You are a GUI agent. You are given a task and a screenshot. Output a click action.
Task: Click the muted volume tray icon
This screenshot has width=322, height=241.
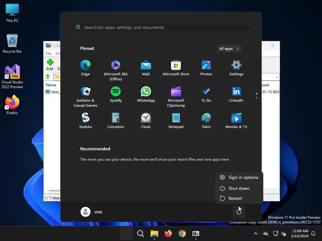284,233
